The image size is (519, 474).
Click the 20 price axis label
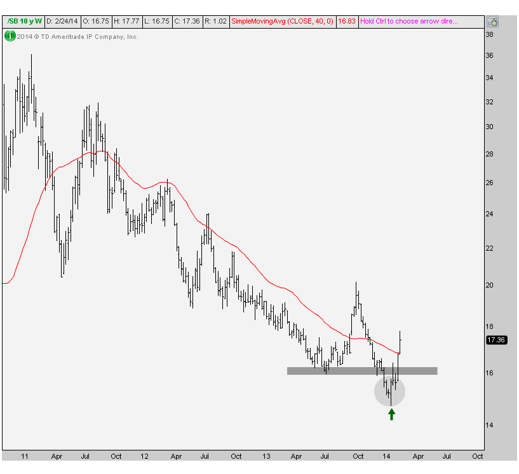click(x=489, y=285)
